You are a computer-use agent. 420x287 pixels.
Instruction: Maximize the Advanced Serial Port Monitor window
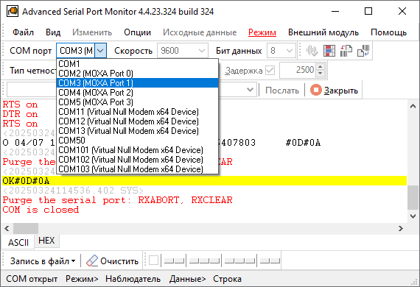[x=368, y=11]
